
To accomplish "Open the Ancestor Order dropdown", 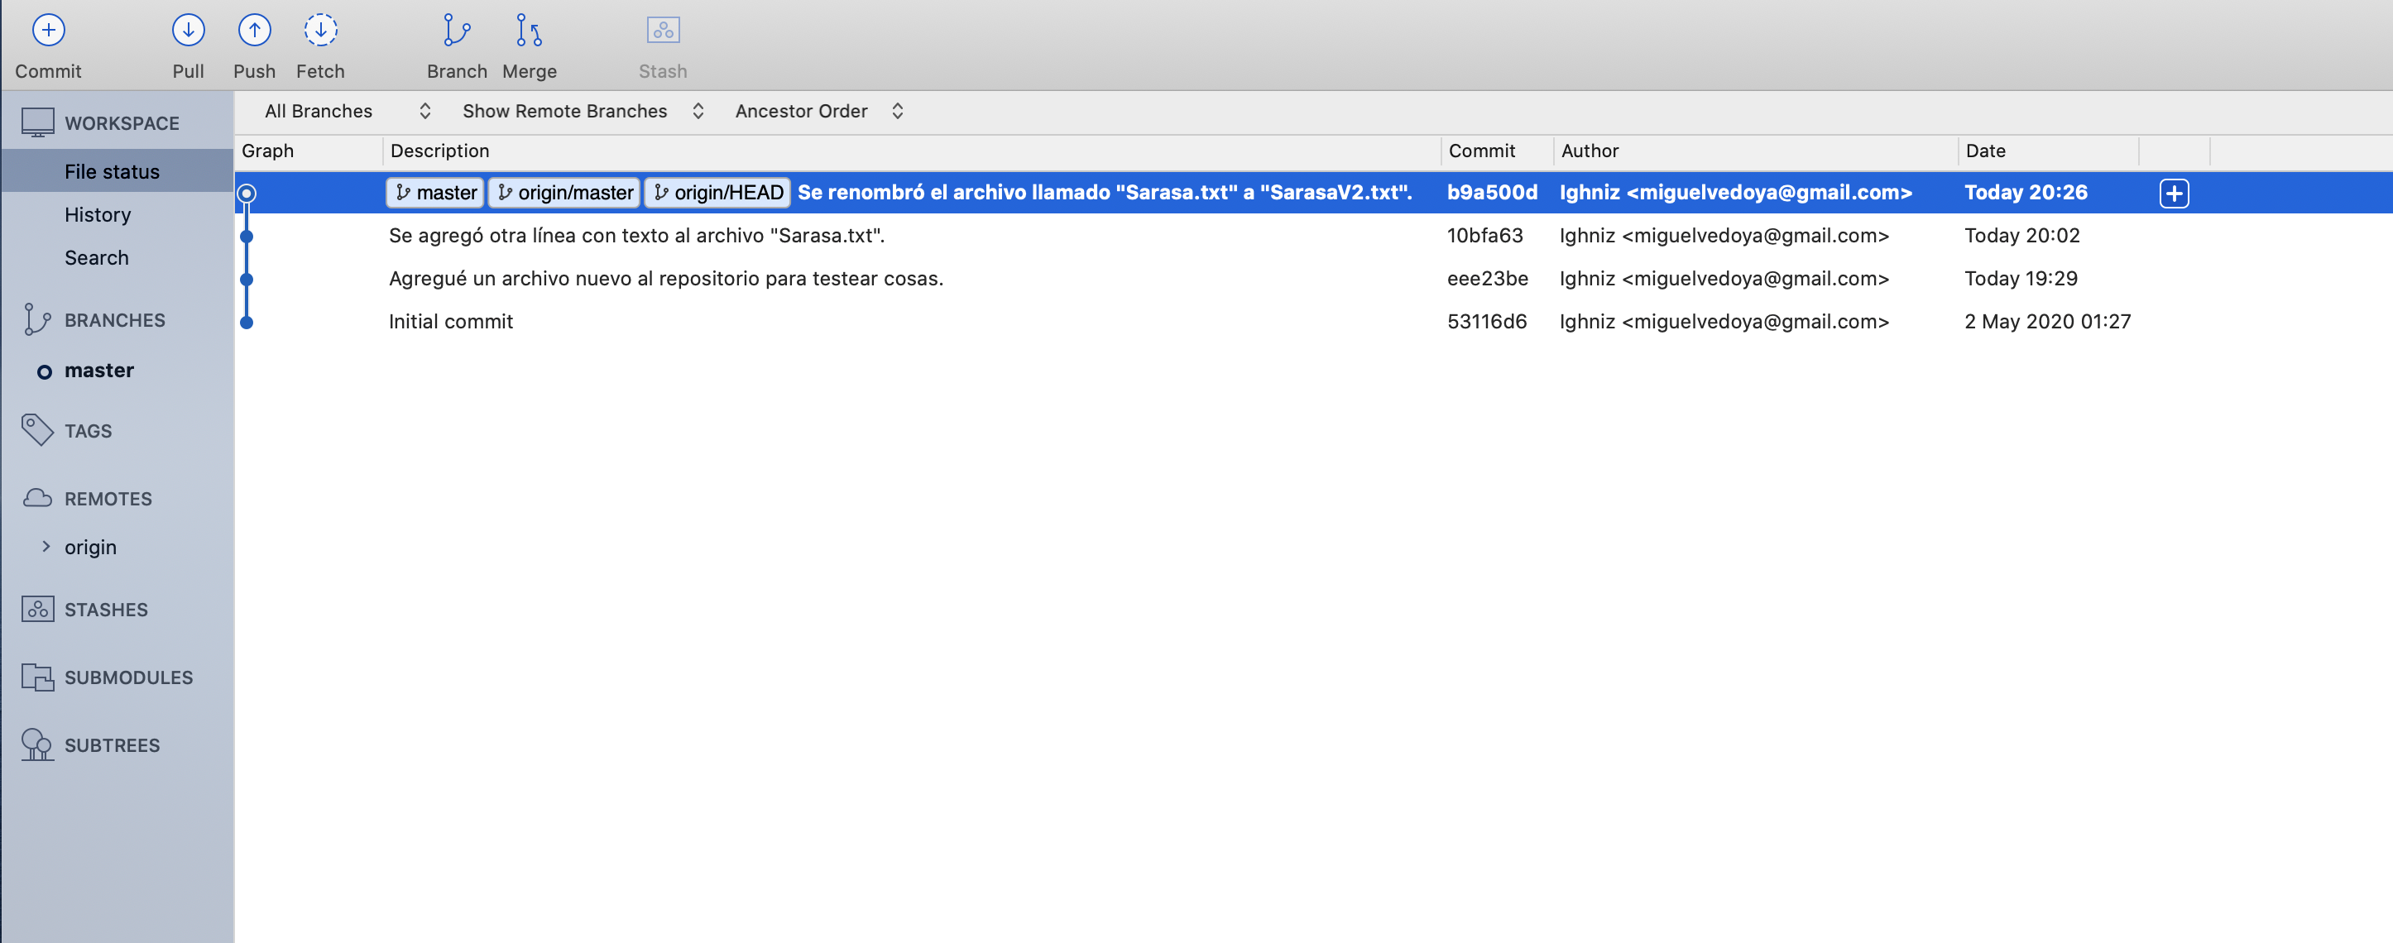I will (818, 112).
